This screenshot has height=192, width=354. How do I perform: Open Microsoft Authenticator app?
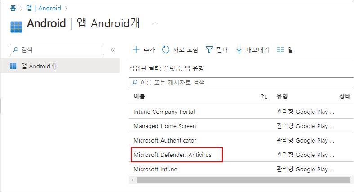tap(165, 140)
